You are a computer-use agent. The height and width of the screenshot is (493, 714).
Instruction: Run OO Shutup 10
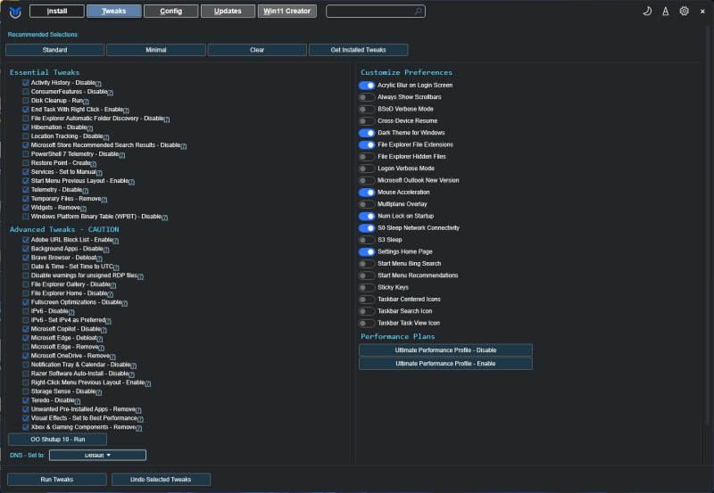click(57, 440)
